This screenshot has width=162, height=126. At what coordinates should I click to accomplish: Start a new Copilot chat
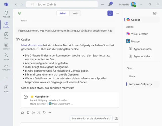110,13
